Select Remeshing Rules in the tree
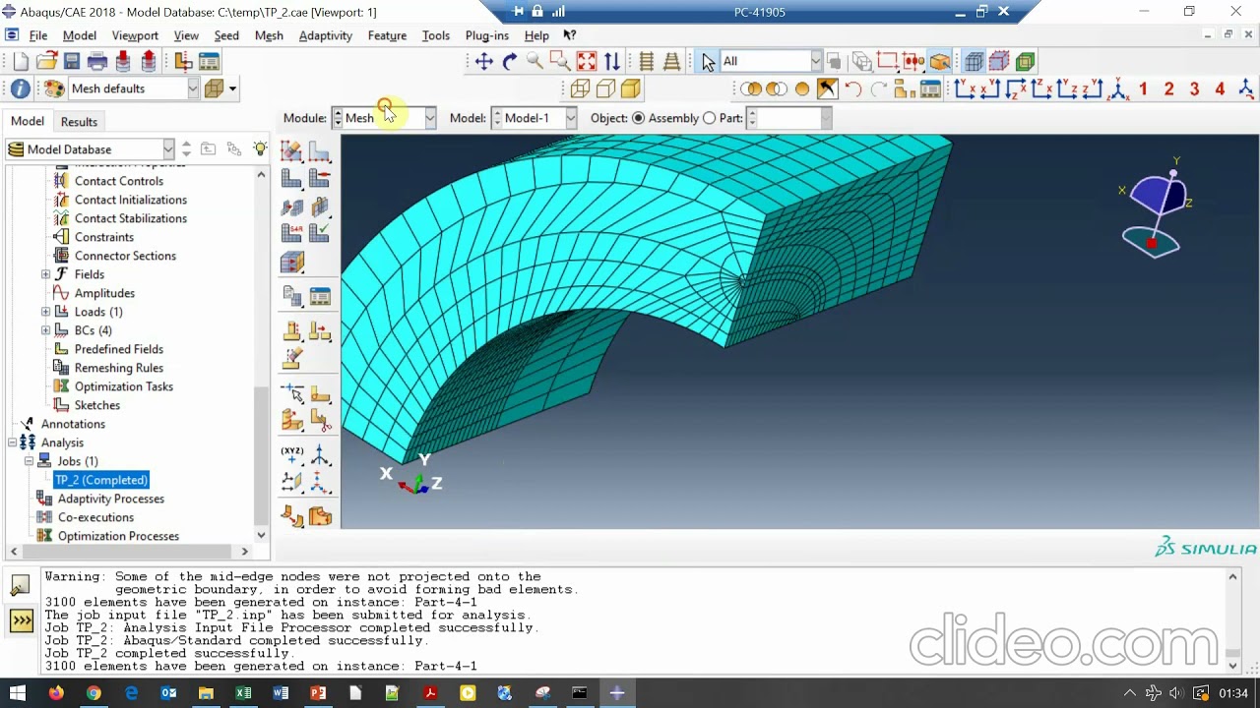Image resolution: width=1260 pixels, height=708 pixels. [119, 368]
